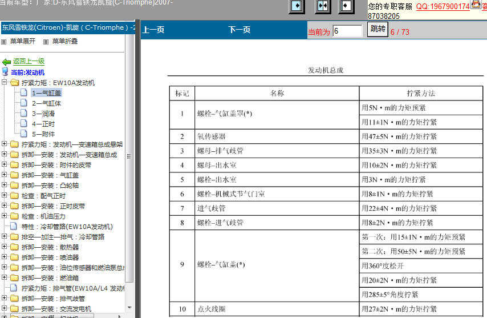Collapse the 拧紧力矩:EW10A发动机 folder
Screen dimensions: 487x318
[x=4, y=82]
